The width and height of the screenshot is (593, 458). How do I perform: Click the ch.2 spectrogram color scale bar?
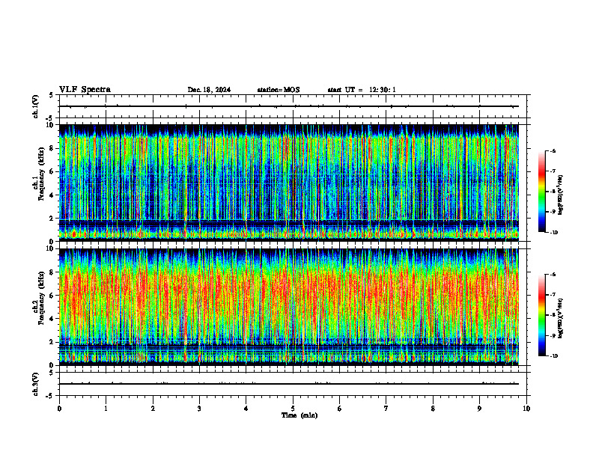pyautogui.click(x=541, y=315)
